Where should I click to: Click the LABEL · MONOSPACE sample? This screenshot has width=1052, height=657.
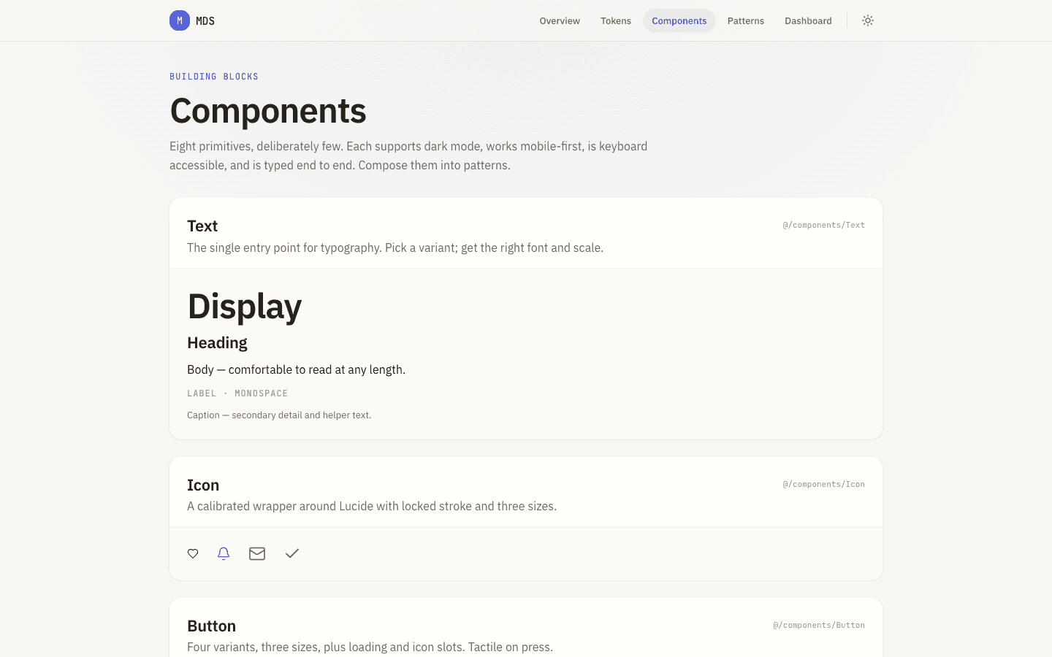(x=237, y=393)
